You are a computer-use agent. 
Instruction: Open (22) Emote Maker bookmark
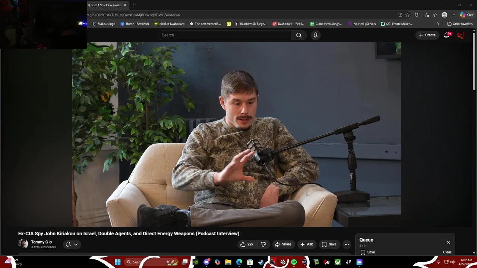point(396,24)
